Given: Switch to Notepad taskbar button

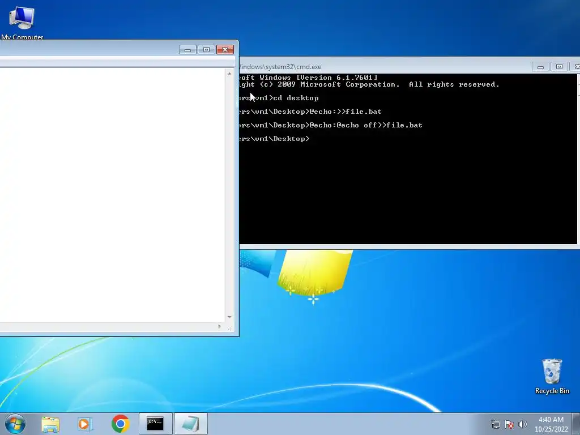Looking at the screenshot, I should 190,424.
